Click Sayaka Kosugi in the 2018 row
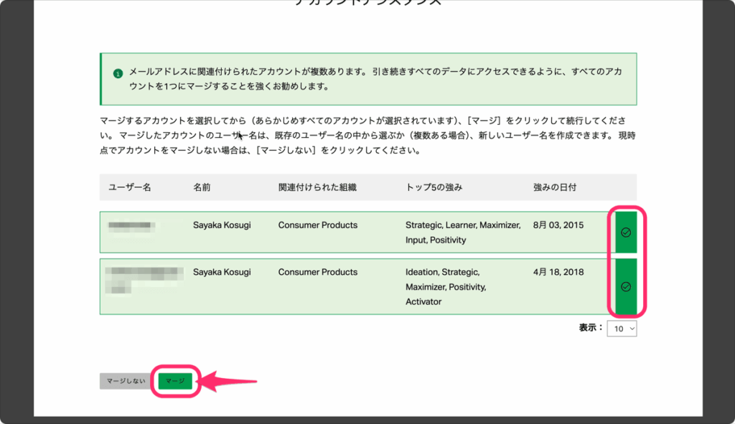The height and width of the screenshot is (424, 735). point(222,272)
